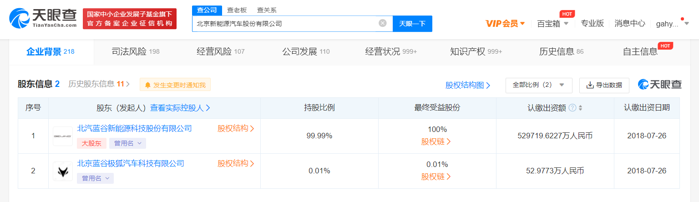Clear the search box with the X icon
The height and width of the screenshot is (202, 699).
(383, 23)
